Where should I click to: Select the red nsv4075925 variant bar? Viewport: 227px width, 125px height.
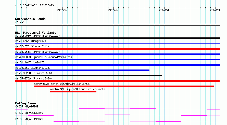click(124, 86)
